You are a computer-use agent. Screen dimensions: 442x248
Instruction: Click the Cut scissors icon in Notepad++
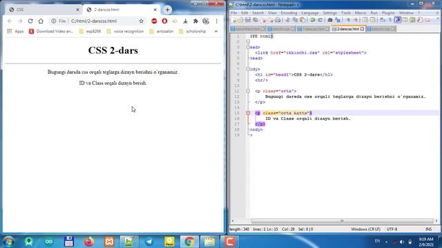pyautogui.click(x=287, y=20)
